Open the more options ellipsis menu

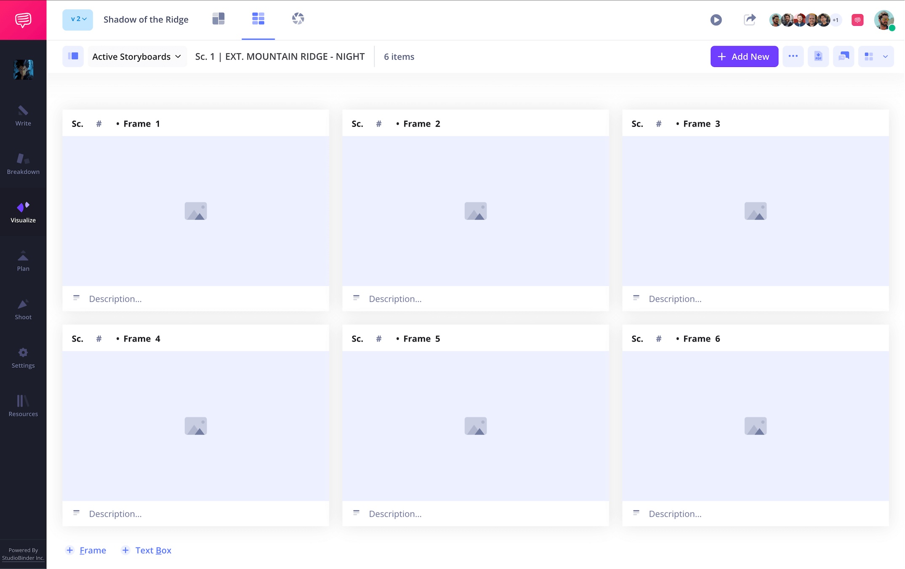coord(793,56)
